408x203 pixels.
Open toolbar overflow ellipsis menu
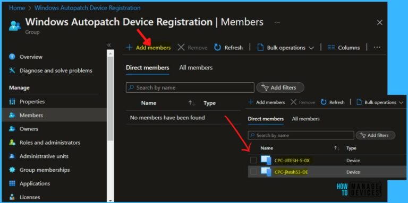377,47
